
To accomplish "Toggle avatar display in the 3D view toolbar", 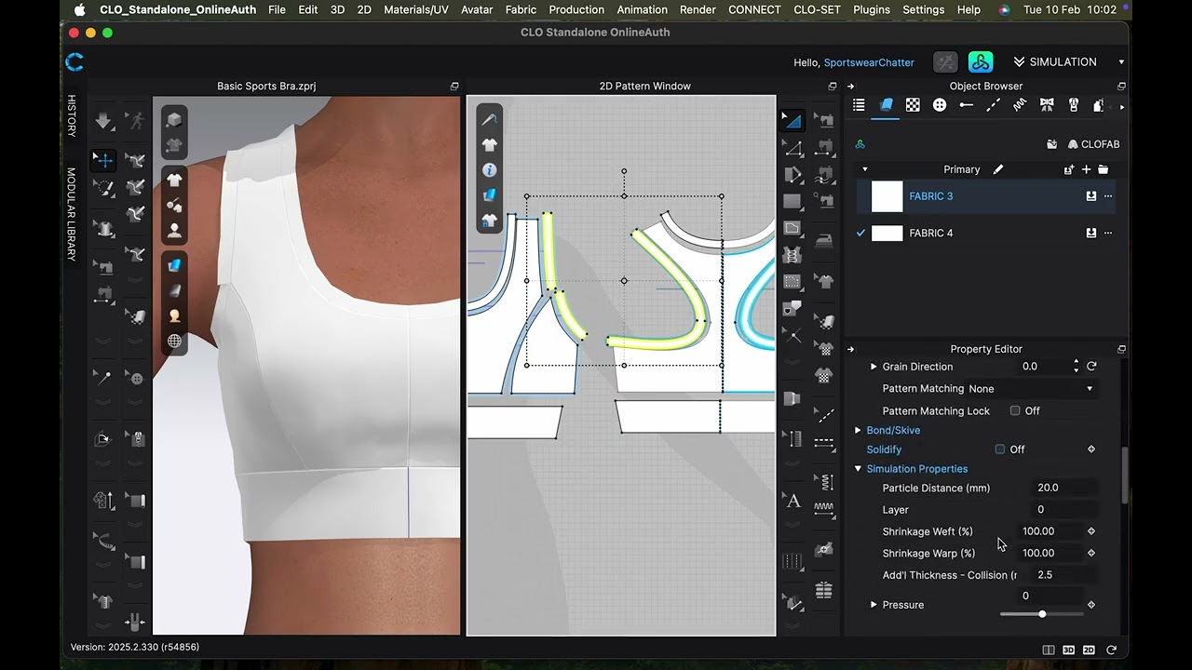I will (174, 232).
